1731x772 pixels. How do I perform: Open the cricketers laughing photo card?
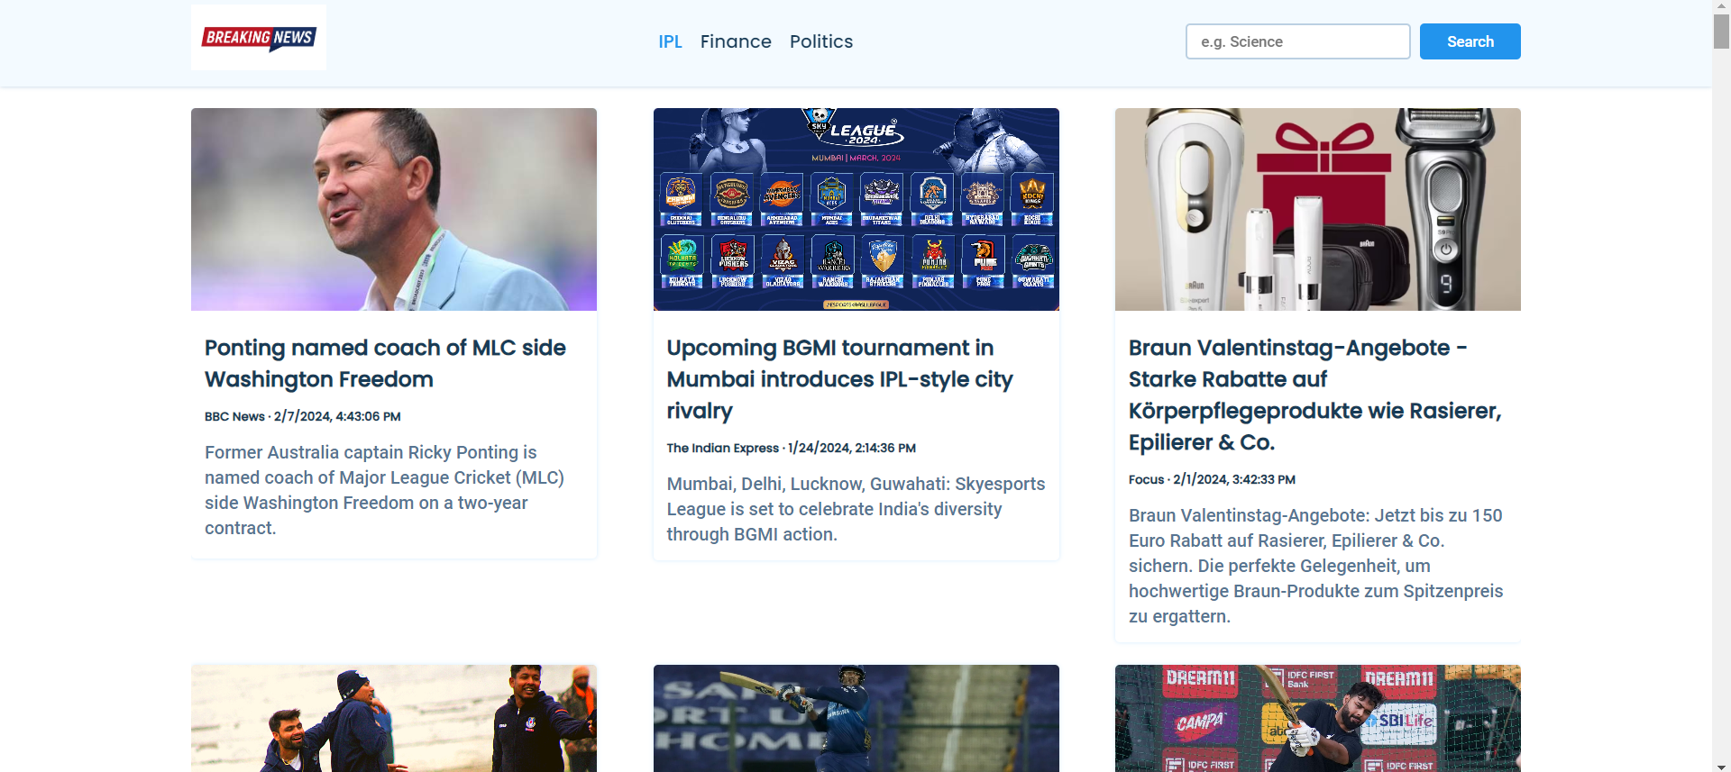[394, 718]
